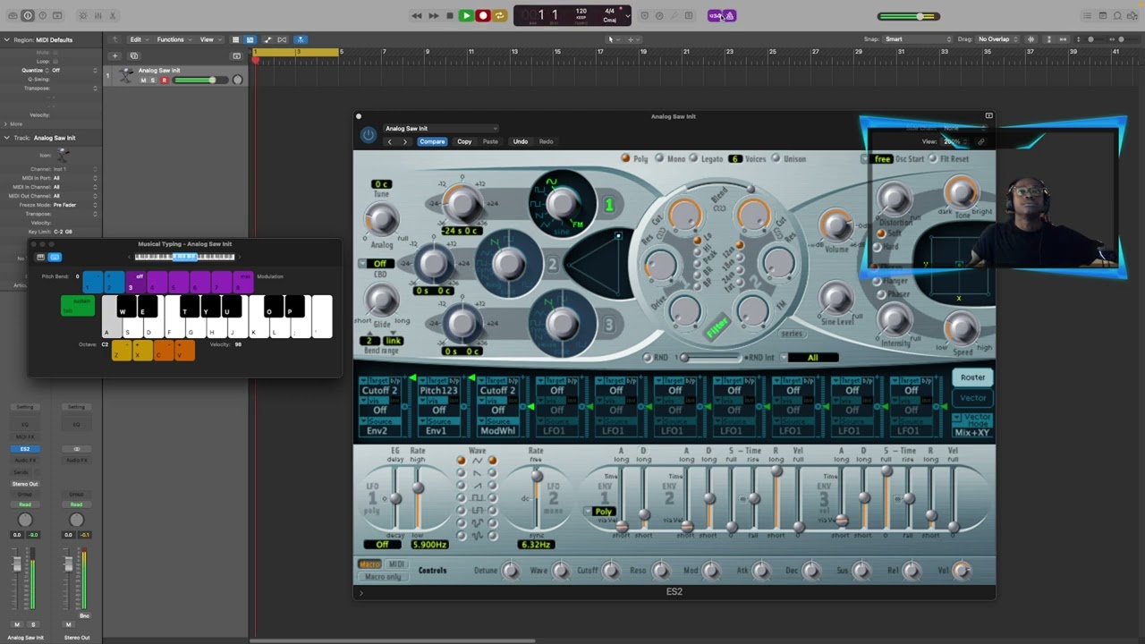Image resolution: width=1145 pixels, height=644 pixels.
Task: Go to previous ES2 preset arrow
Action: [389, 141]
